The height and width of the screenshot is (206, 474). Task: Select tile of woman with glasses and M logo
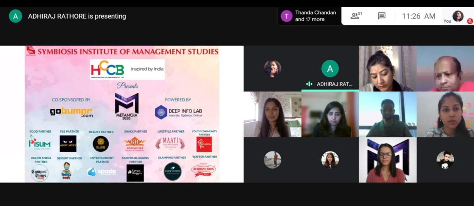click(388, 160)
